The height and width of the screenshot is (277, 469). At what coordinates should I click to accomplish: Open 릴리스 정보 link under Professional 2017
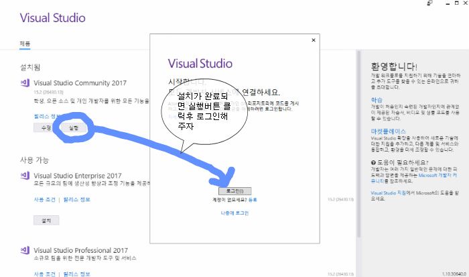coord(76,274)
